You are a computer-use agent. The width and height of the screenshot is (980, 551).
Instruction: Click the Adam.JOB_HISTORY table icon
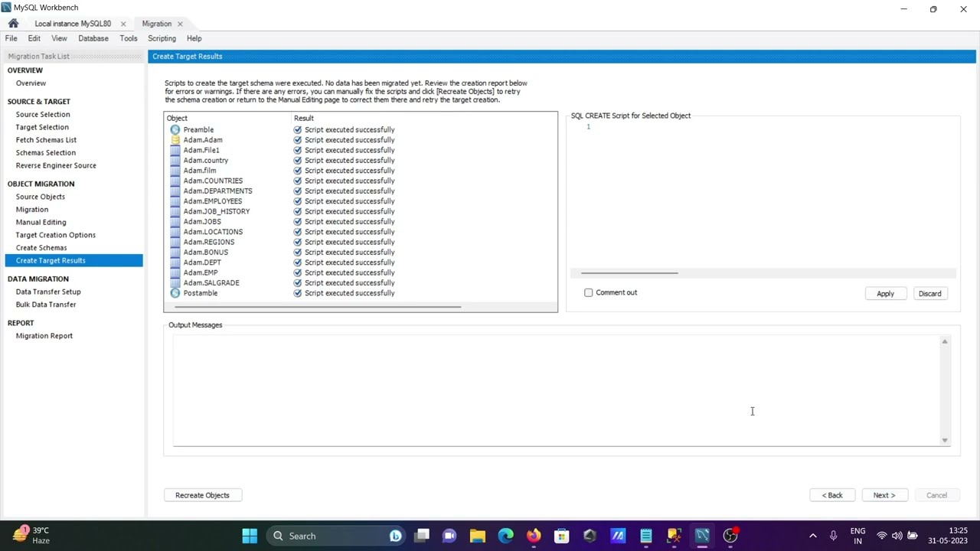point(175,211)
